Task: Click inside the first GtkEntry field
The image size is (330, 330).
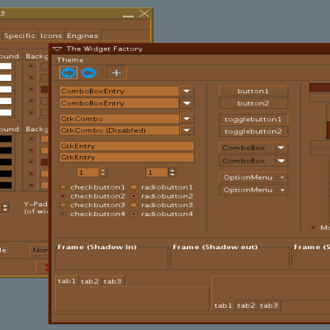Action: (126, 146)
